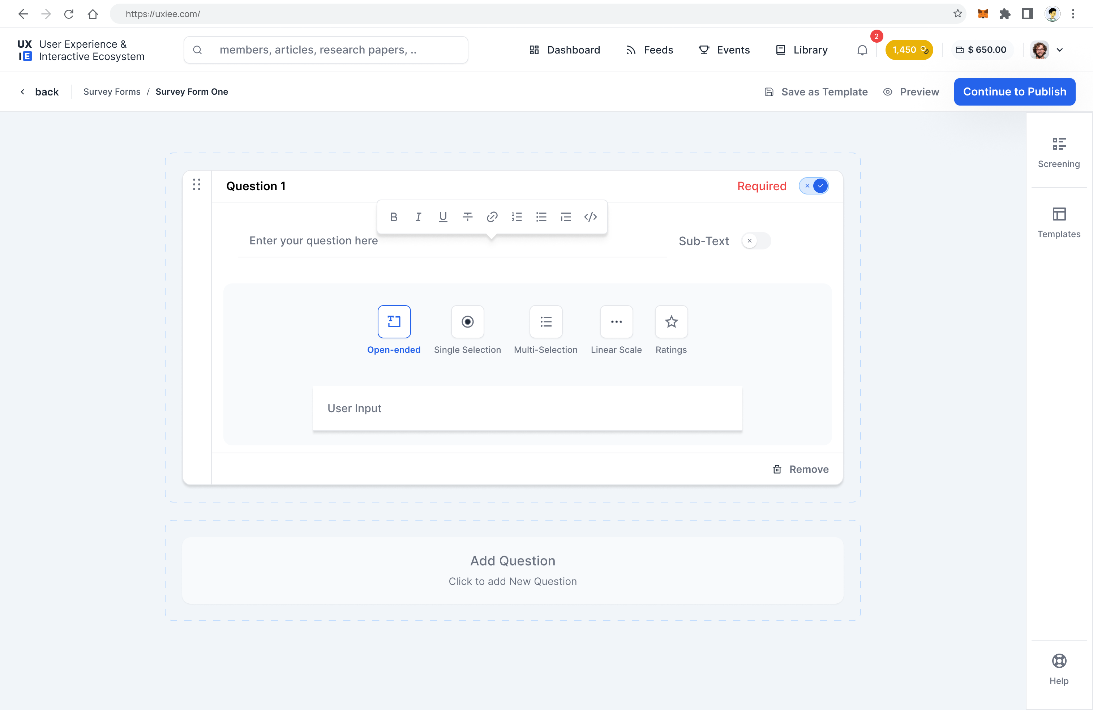Open Help in the sidebar
Image resolution: width=1093 pixels, height=710 pixels.
coord(1059,670)
